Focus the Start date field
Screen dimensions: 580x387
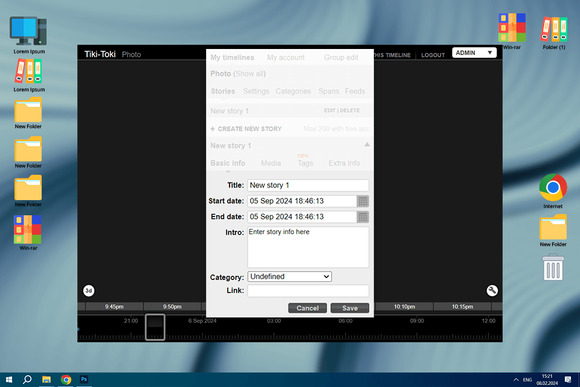[302, 201]
